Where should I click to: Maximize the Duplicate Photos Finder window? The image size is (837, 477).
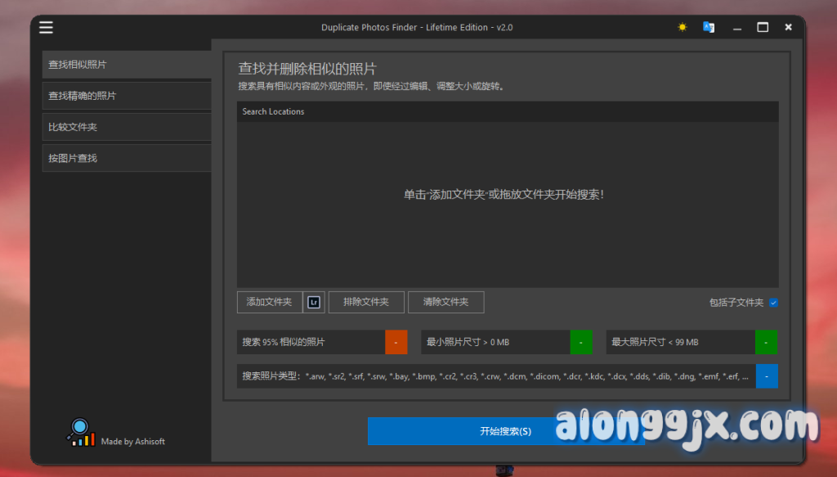pyautogui.click(x=763, y=27)
